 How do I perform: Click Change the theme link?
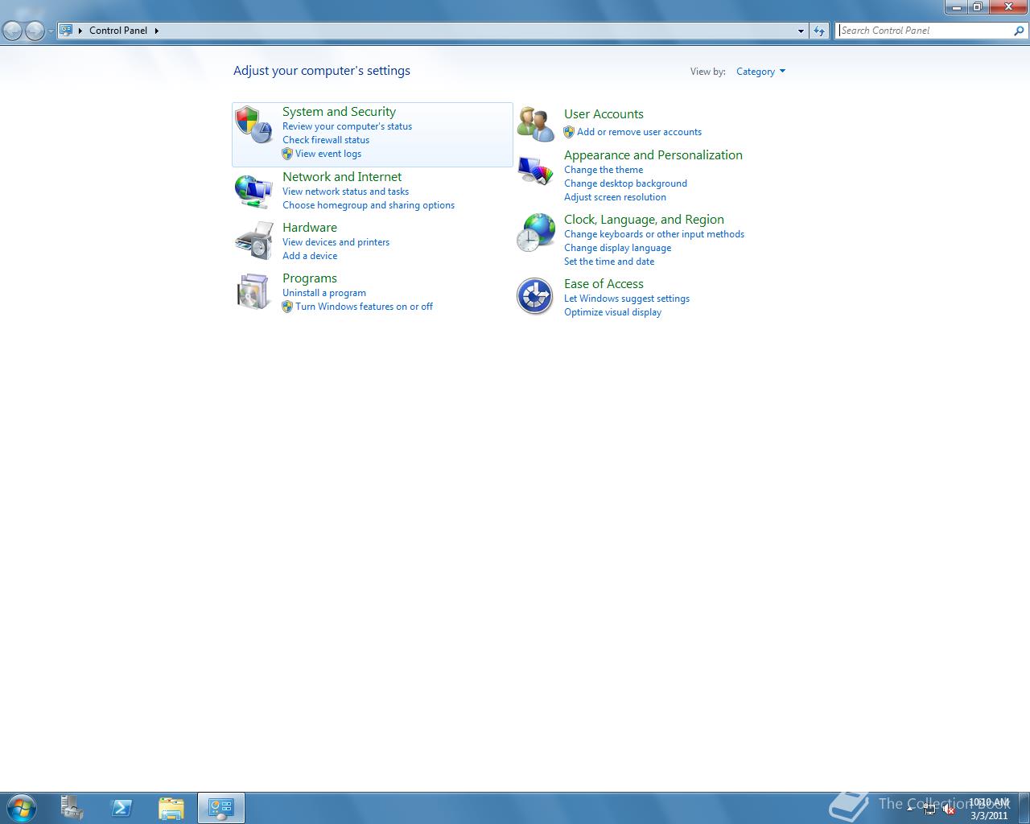click(x=604, y=170)
